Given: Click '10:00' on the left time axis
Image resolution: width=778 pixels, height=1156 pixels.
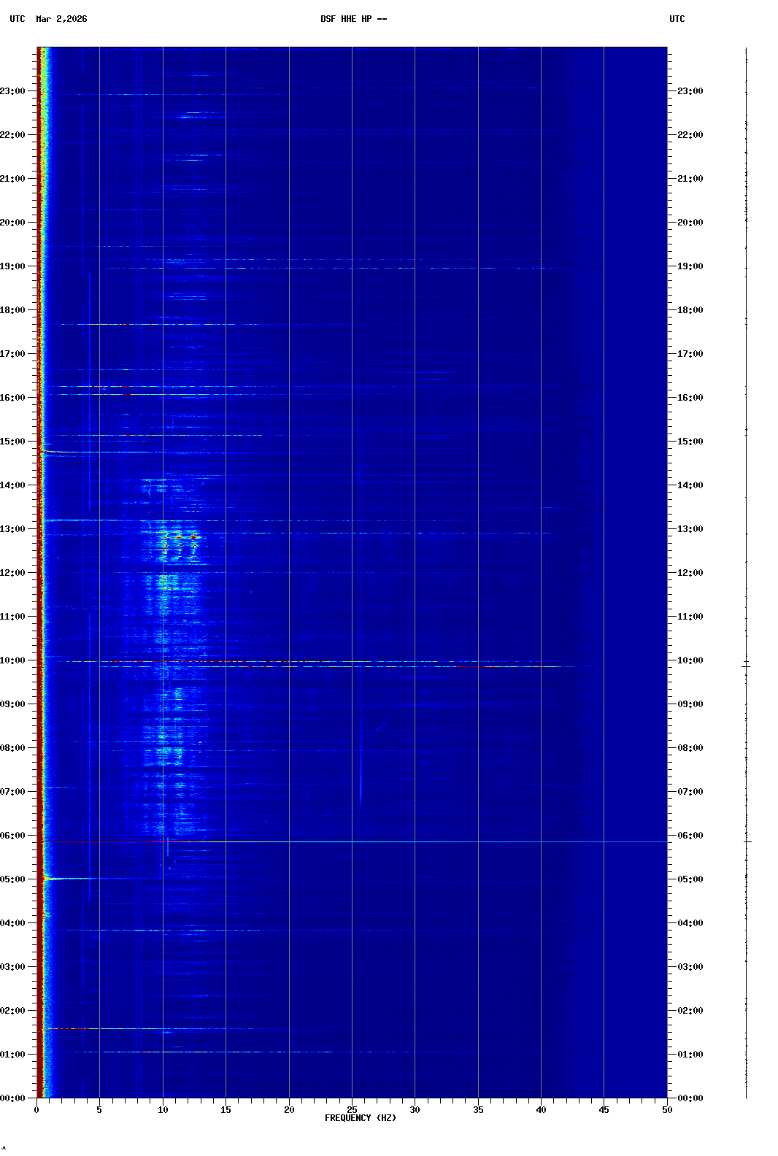Looking at the screenshot, I should [x=12, y=660].
